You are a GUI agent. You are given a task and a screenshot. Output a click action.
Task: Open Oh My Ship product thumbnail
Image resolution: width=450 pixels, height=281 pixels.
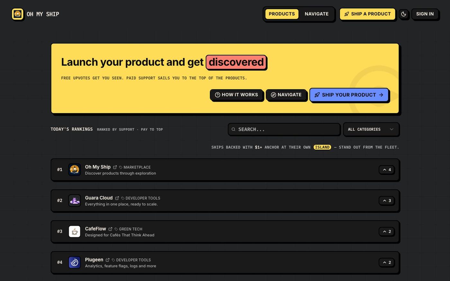pyautogui.click(x=75, y=170)
